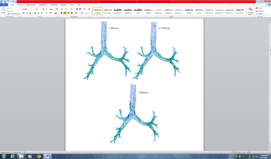
Task: Apply the Heading 1 style
Action: coord(118,11)
